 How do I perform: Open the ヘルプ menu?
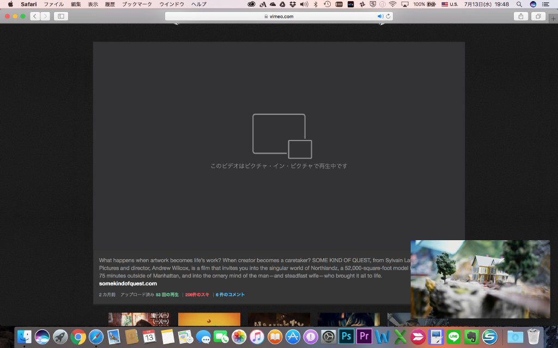pyautogui.click(x=198, y=4)
